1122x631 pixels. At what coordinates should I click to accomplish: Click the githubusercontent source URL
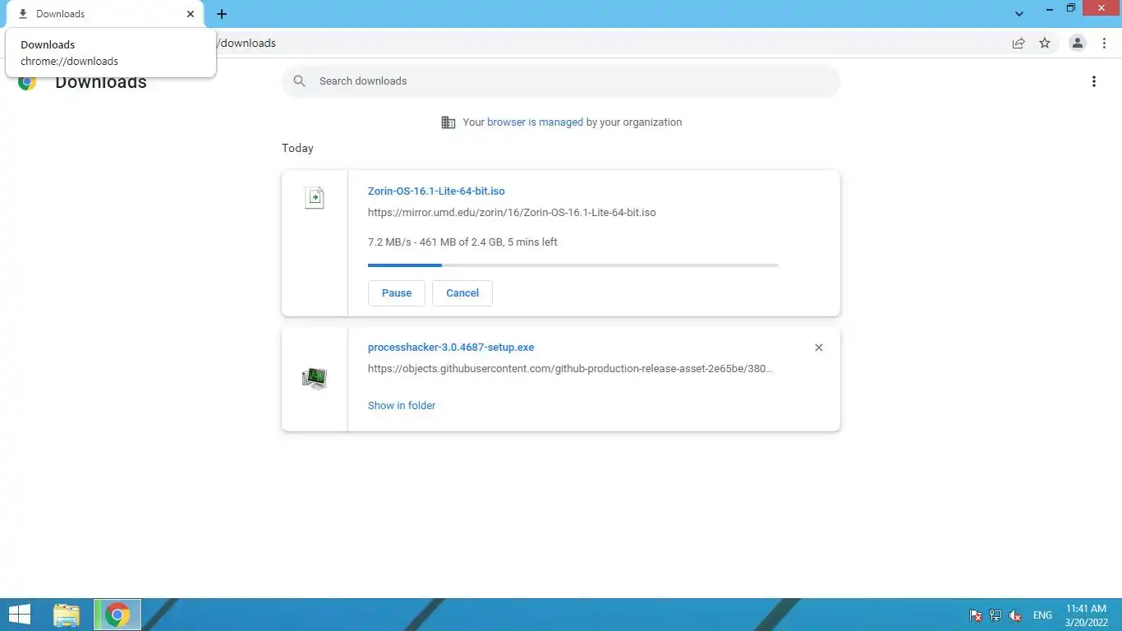coord(570,368)
